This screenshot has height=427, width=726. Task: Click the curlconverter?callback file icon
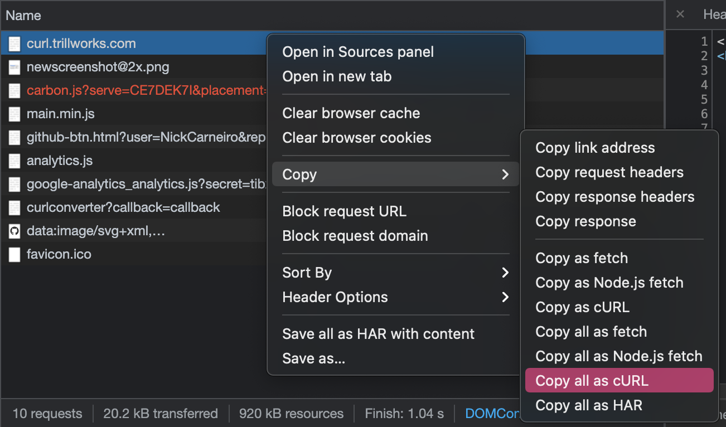coord(15,207)
